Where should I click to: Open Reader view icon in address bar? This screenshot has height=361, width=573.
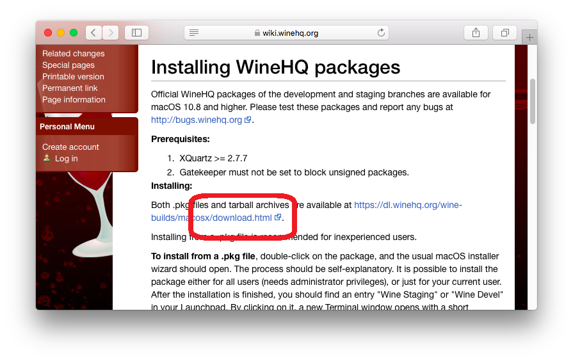point(194,33)
